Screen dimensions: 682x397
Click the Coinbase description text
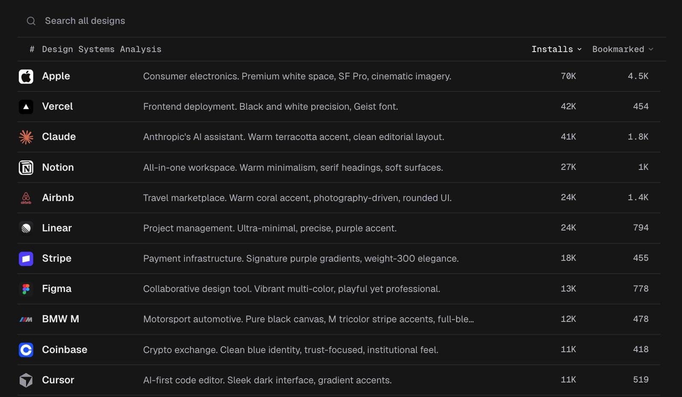coord(291,350)
